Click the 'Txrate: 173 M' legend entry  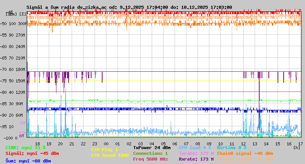(196, 153)
